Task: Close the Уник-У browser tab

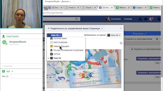Action: (x=78, y=8)
